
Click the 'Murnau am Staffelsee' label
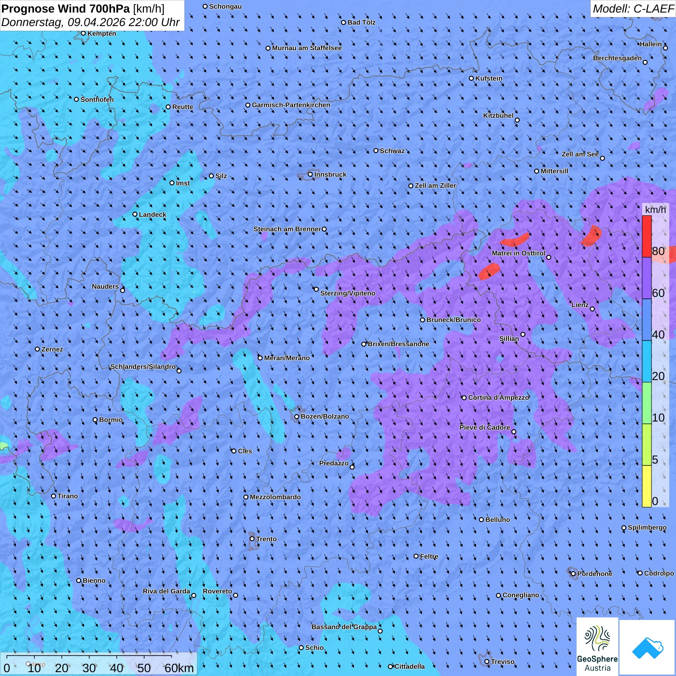click(307, 48)
